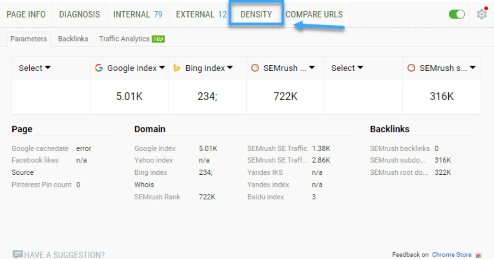Image resolution: width=494 pixels, height=259 pixels.
Task: Click the SEMrush icon beside 316K column
Action: [x=411, y=68]
